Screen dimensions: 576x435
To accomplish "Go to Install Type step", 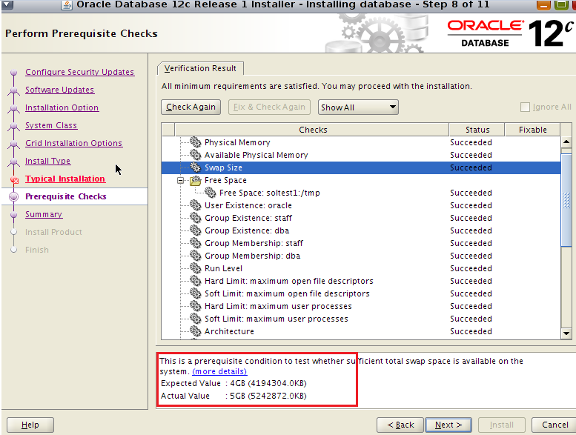I will (x=47, y=161).
